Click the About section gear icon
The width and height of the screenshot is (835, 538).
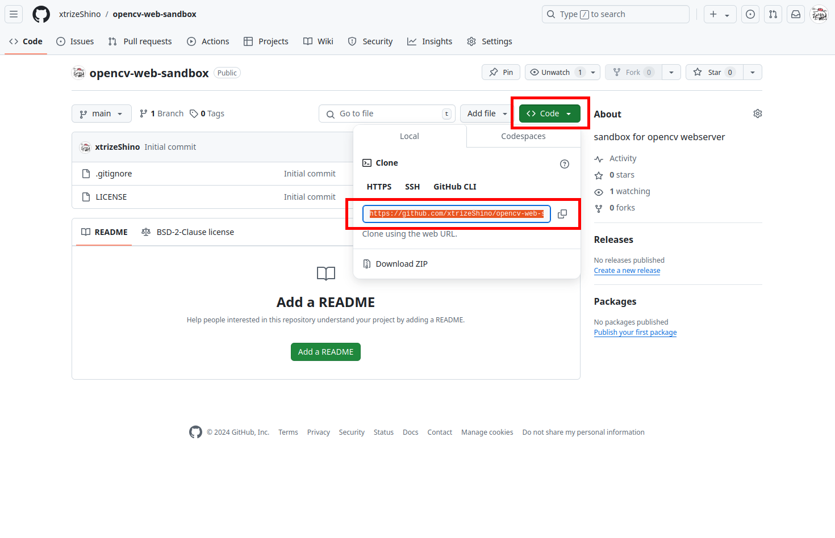point(757,113)
